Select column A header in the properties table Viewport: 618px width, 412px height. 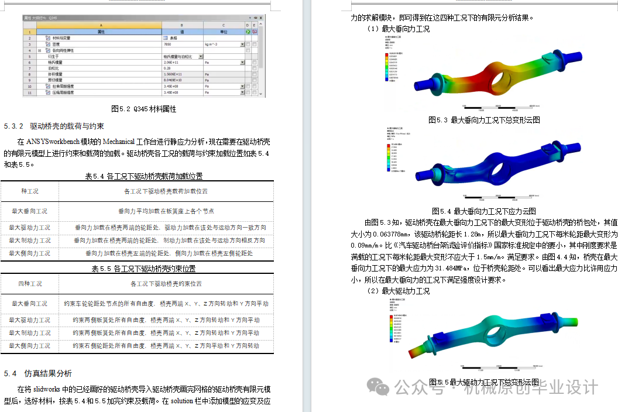point(99,25)
